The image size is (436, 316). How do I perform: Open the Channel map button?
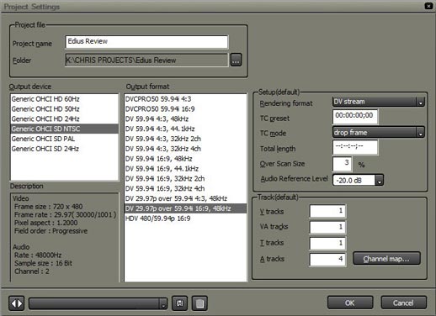(x=386, y=259)
